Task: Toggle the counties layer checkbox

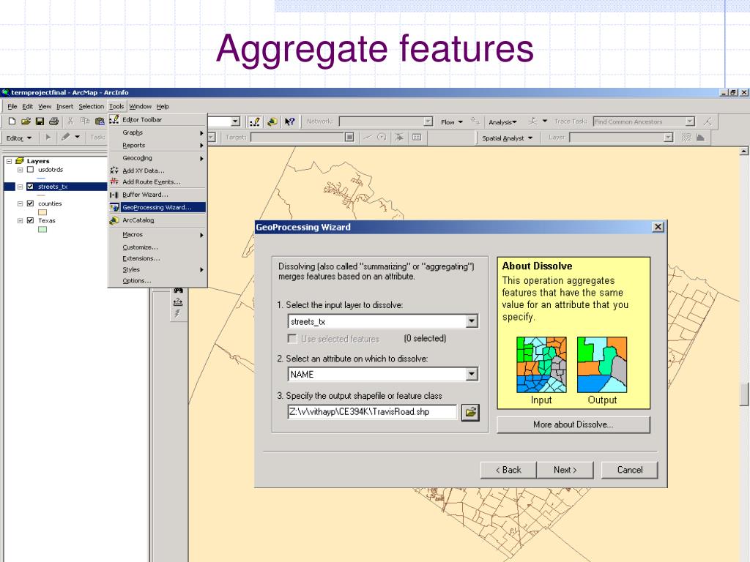Action: coord(30,203)
